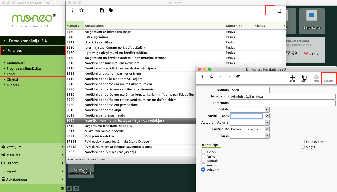
Task: Select row 5721 PVN priekšnodoklis
Action: [131, 136]
